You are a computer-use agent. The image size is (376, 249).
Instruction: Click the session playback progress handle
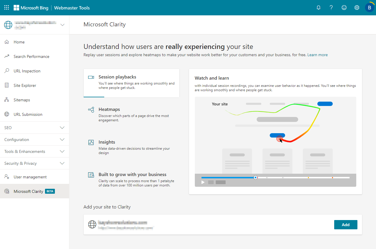pyautogui.click(x=256, y=177)
